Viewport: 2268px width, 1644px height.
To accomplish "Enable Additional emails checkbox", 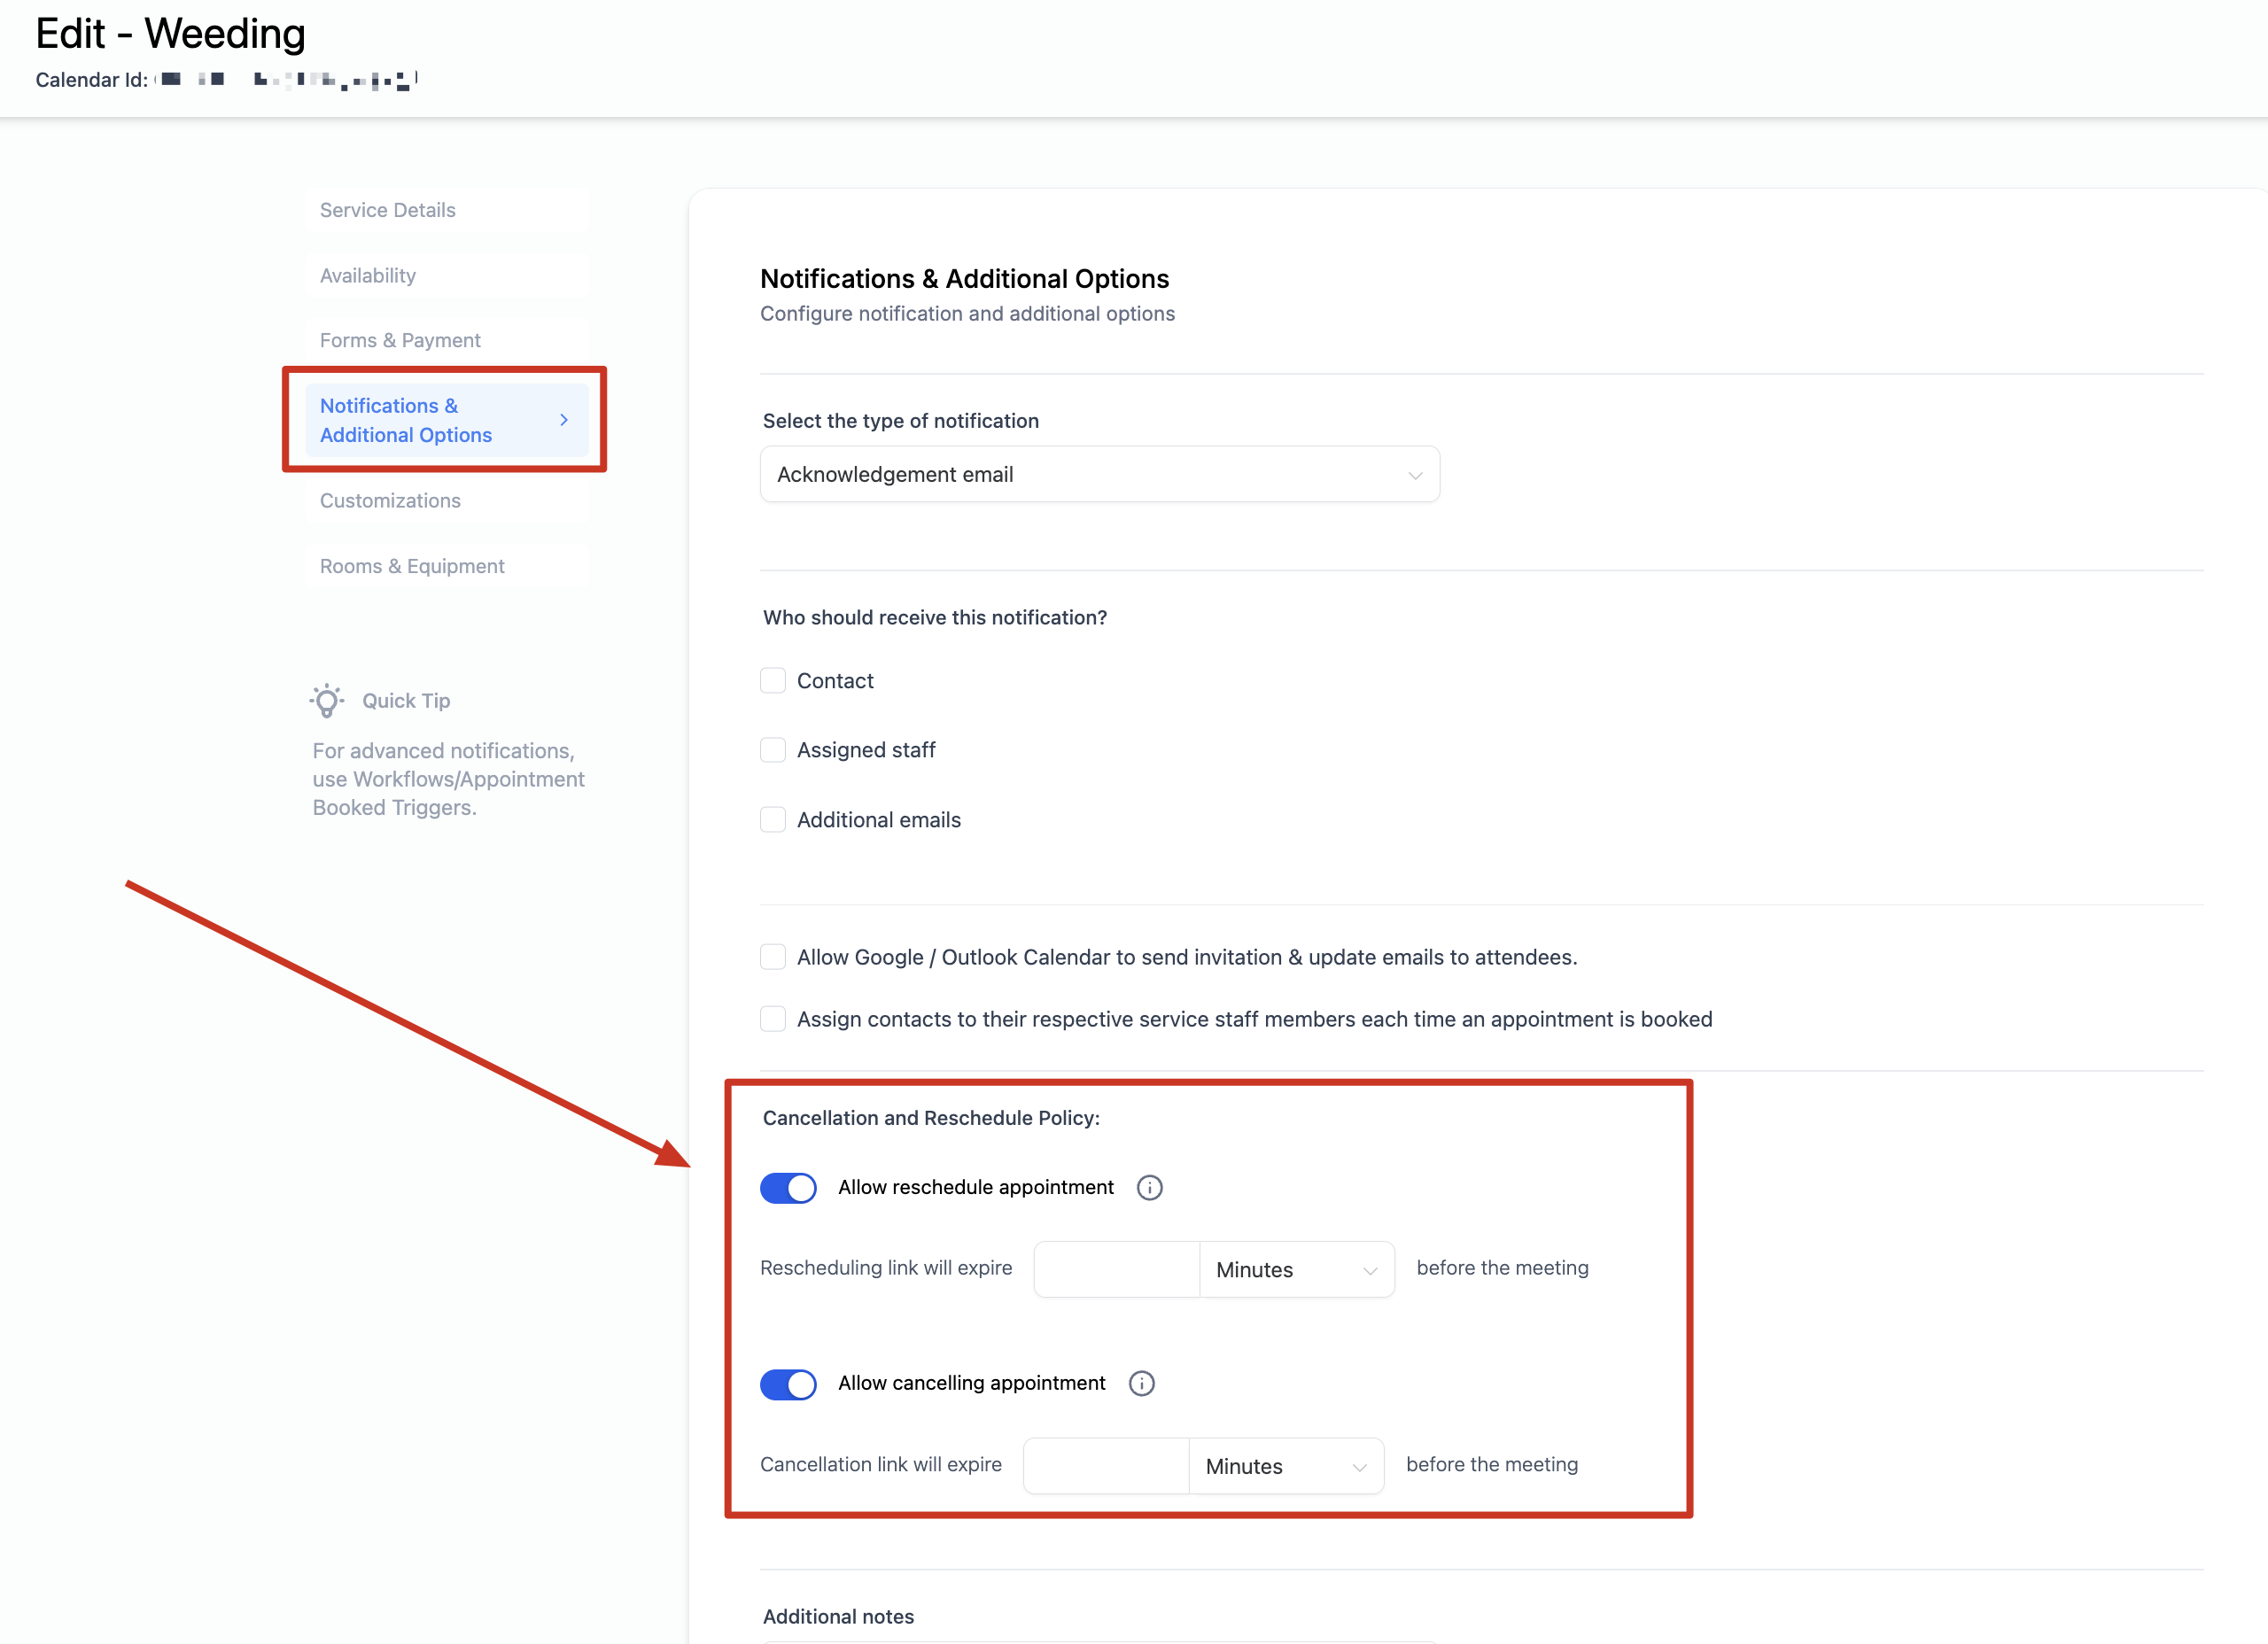I will [773, 820].
